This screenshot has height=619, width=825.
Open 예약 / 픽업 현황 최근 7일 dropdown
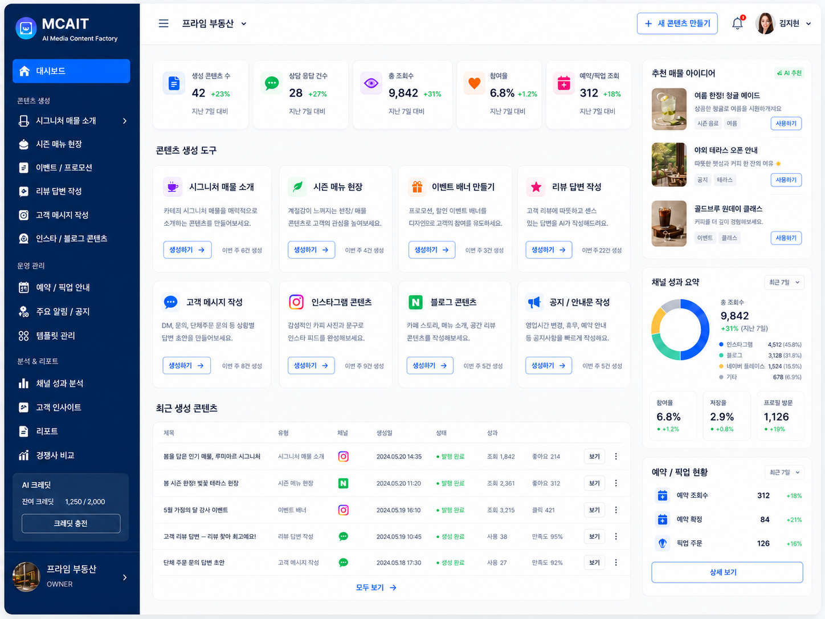[784, 472]
